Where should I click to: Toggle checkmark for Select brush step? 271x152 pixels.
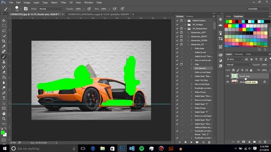pyautogui.click(x=177, y=52)
